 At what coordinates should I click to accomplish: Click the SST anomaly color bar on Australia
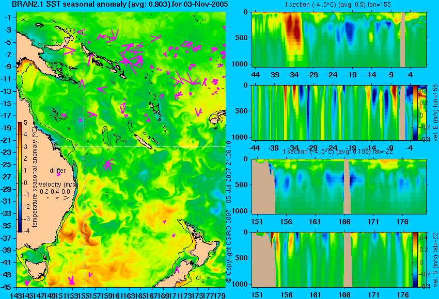pyautogui.click(x=20, y=177)
